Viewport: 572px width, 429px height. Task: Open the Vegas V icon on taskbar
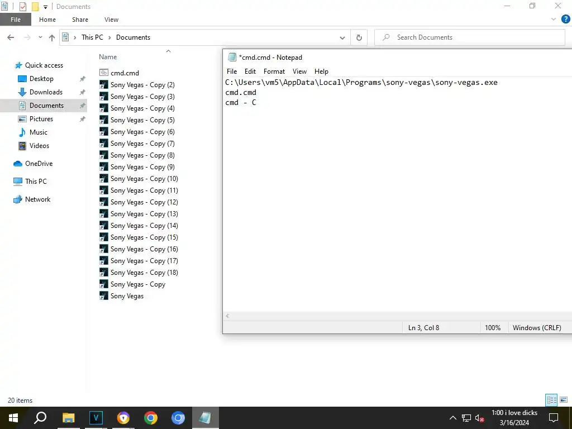96,418
